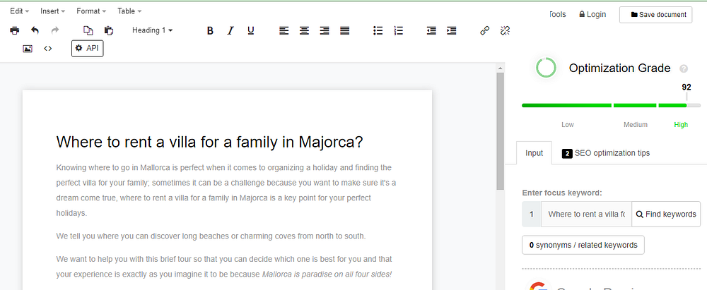The width and height of the screenshot is (707, 290).
Task: Click the Find keywords button
Action: tap(666, 215)
